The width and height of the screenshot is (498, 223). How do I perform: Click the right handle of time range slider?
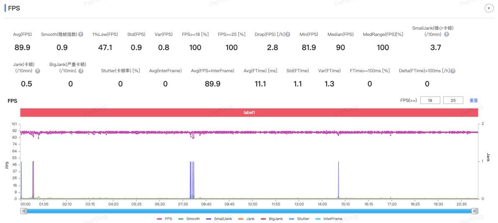click(x=475, y=211)
